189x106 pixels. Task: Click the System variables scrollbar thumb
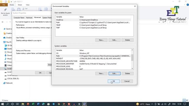132,58
